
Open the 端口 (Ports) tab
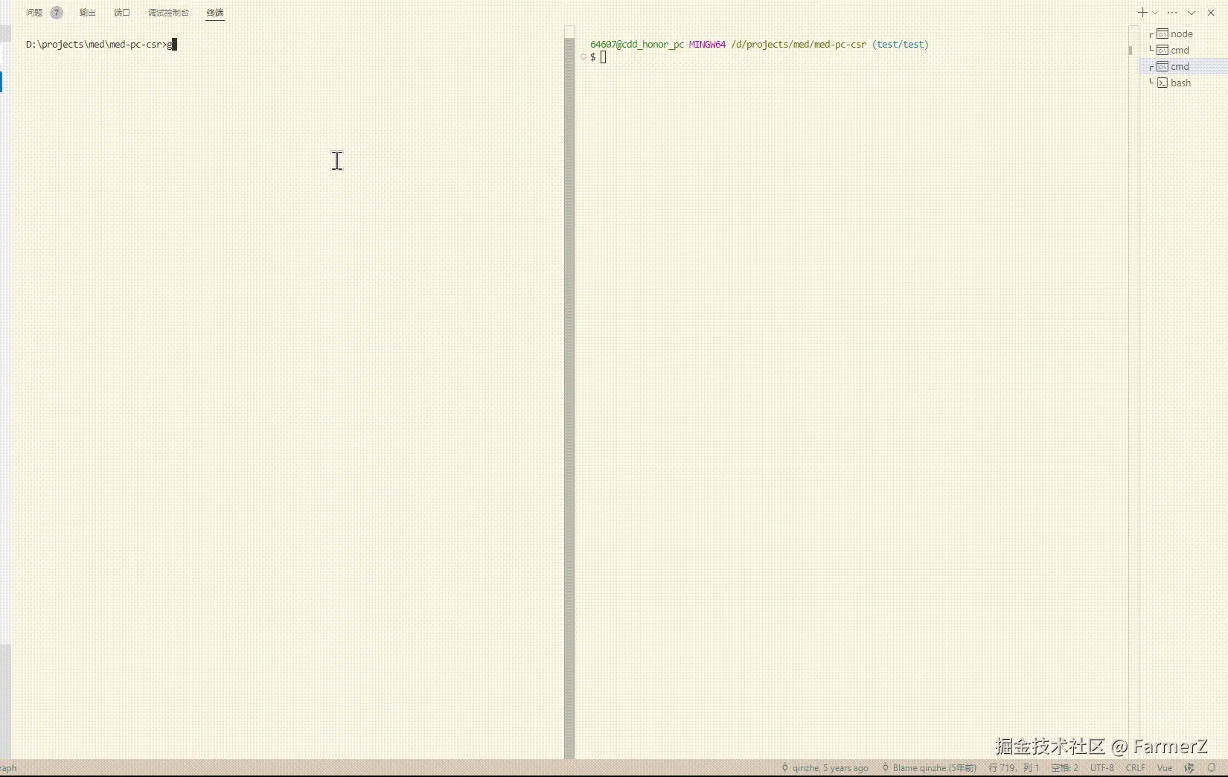[x=122, y=13]
